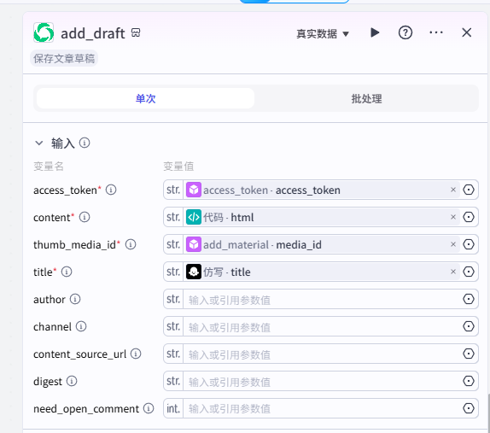Click the content_source_url variable name

[79, 354]
